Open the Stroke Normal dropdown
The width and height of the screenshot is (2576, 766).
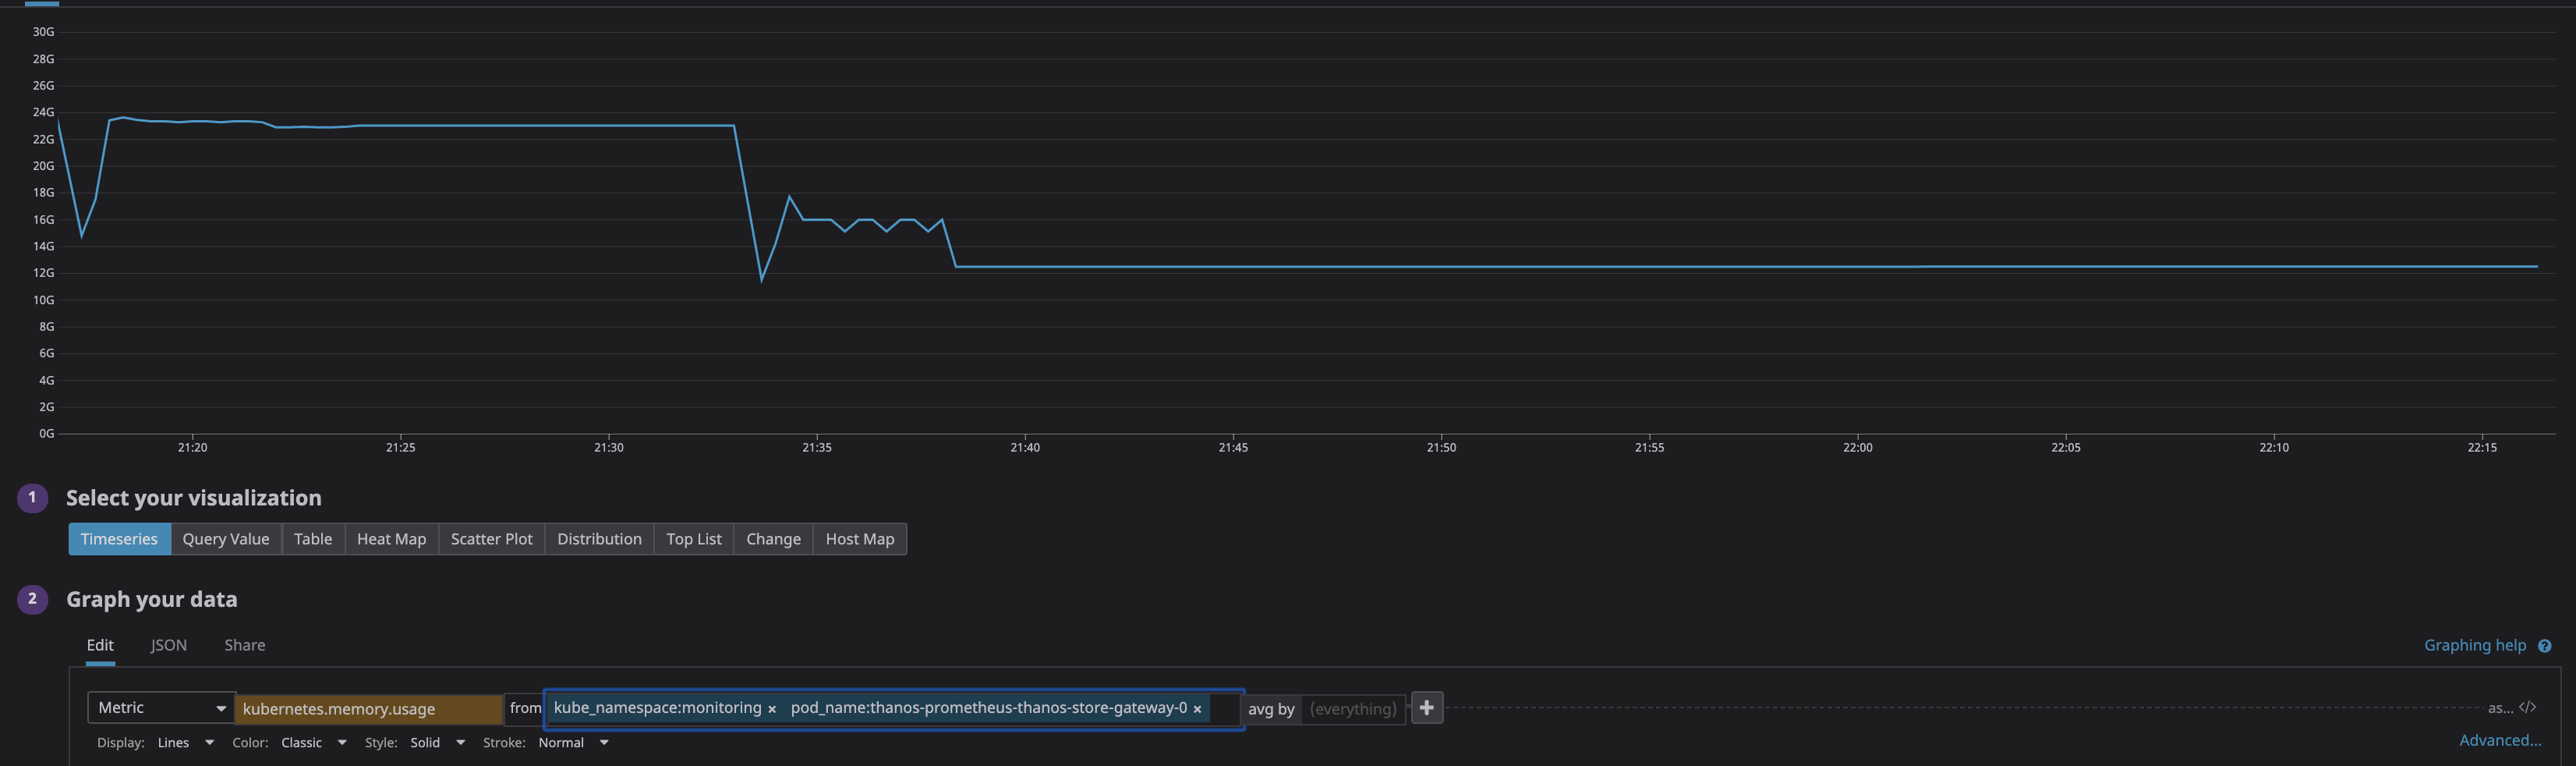coord(573,743)
